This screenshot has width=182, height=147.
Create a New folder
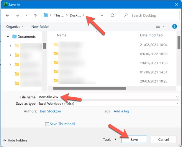[40, 26]
